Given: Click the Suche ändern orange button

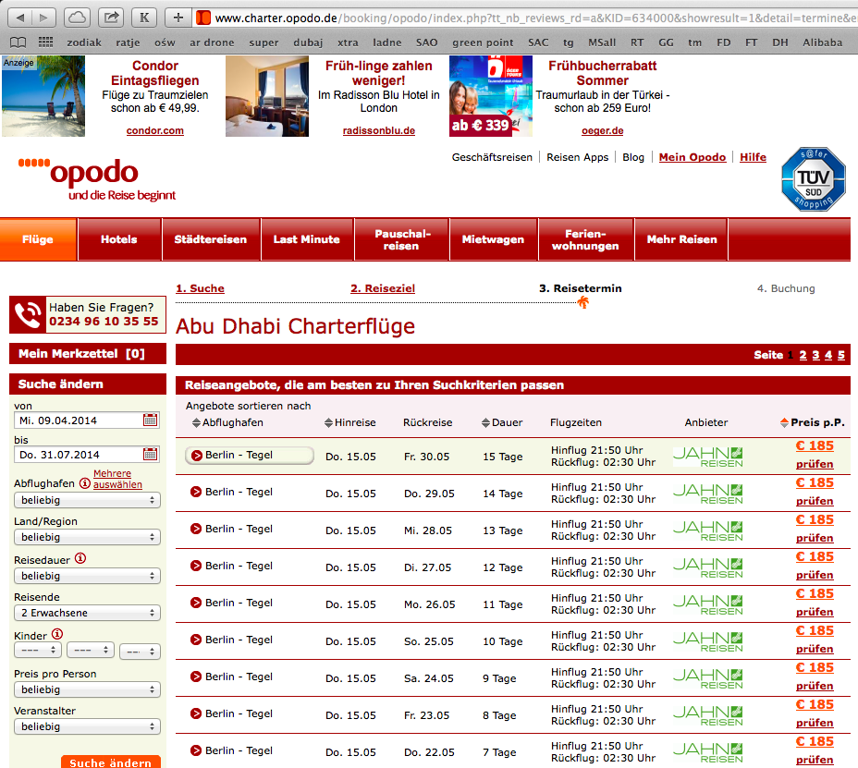Looking at the screenshot, I should [x=111, y=762].
